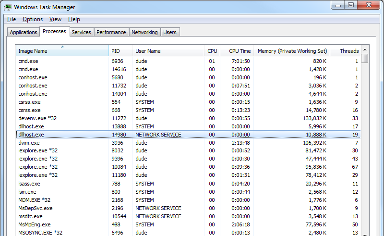Open the File menu

[x=12, y=19]
